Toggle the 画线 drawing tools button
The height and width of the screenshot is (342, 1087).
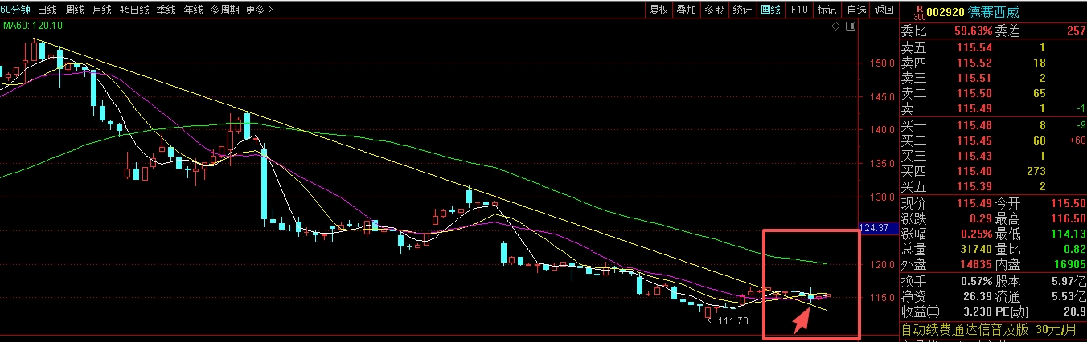(770, 10)
